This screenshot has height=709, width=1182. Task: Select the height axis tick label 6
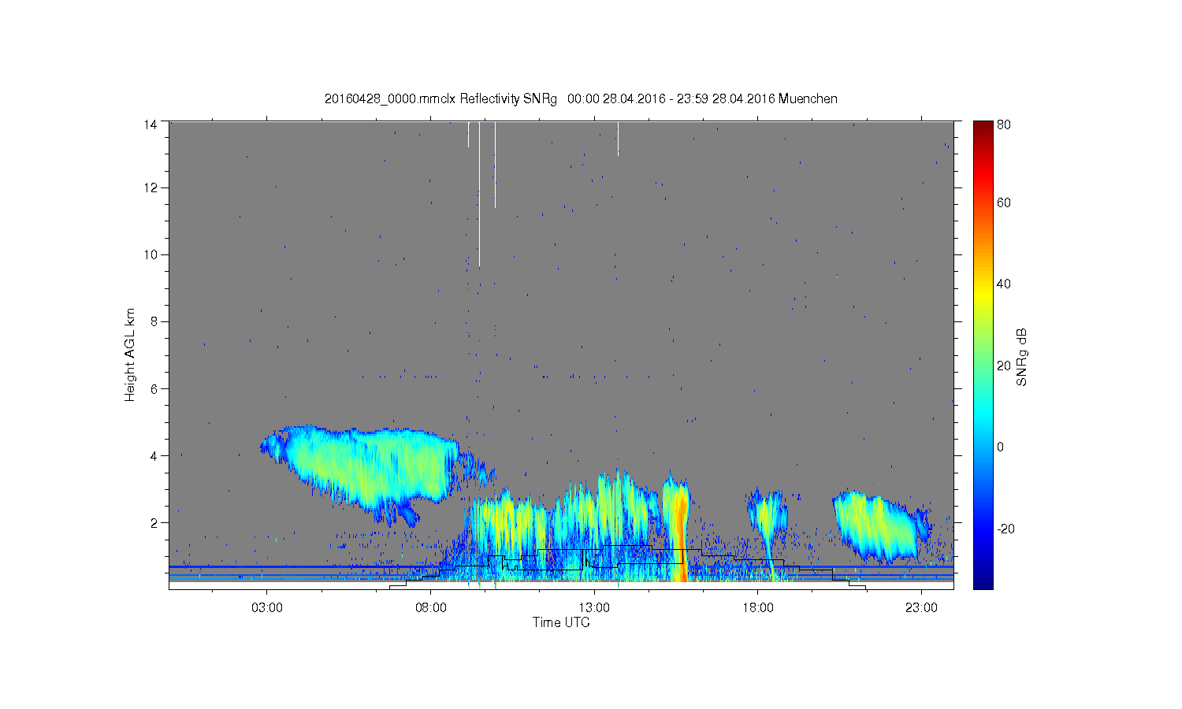pyautogui.click(x=153, y=388)
